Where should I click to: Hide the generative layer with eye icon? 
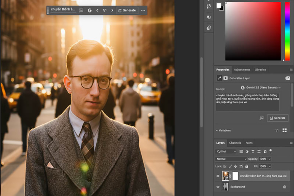tap(218, 176)
